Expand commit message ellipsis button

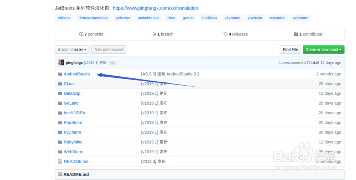click(x=112, y=63)
